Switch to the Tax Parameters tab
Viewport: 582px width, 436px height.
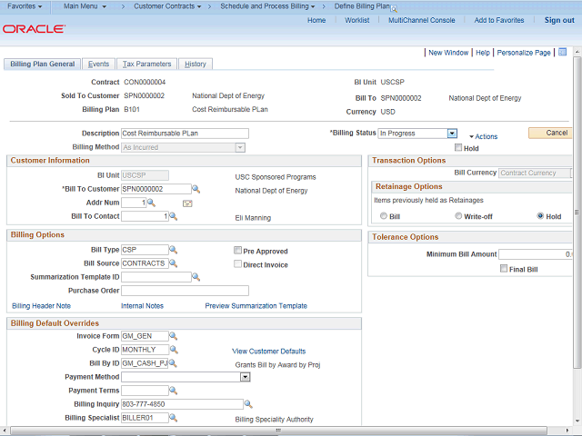(x=146, y=64)
